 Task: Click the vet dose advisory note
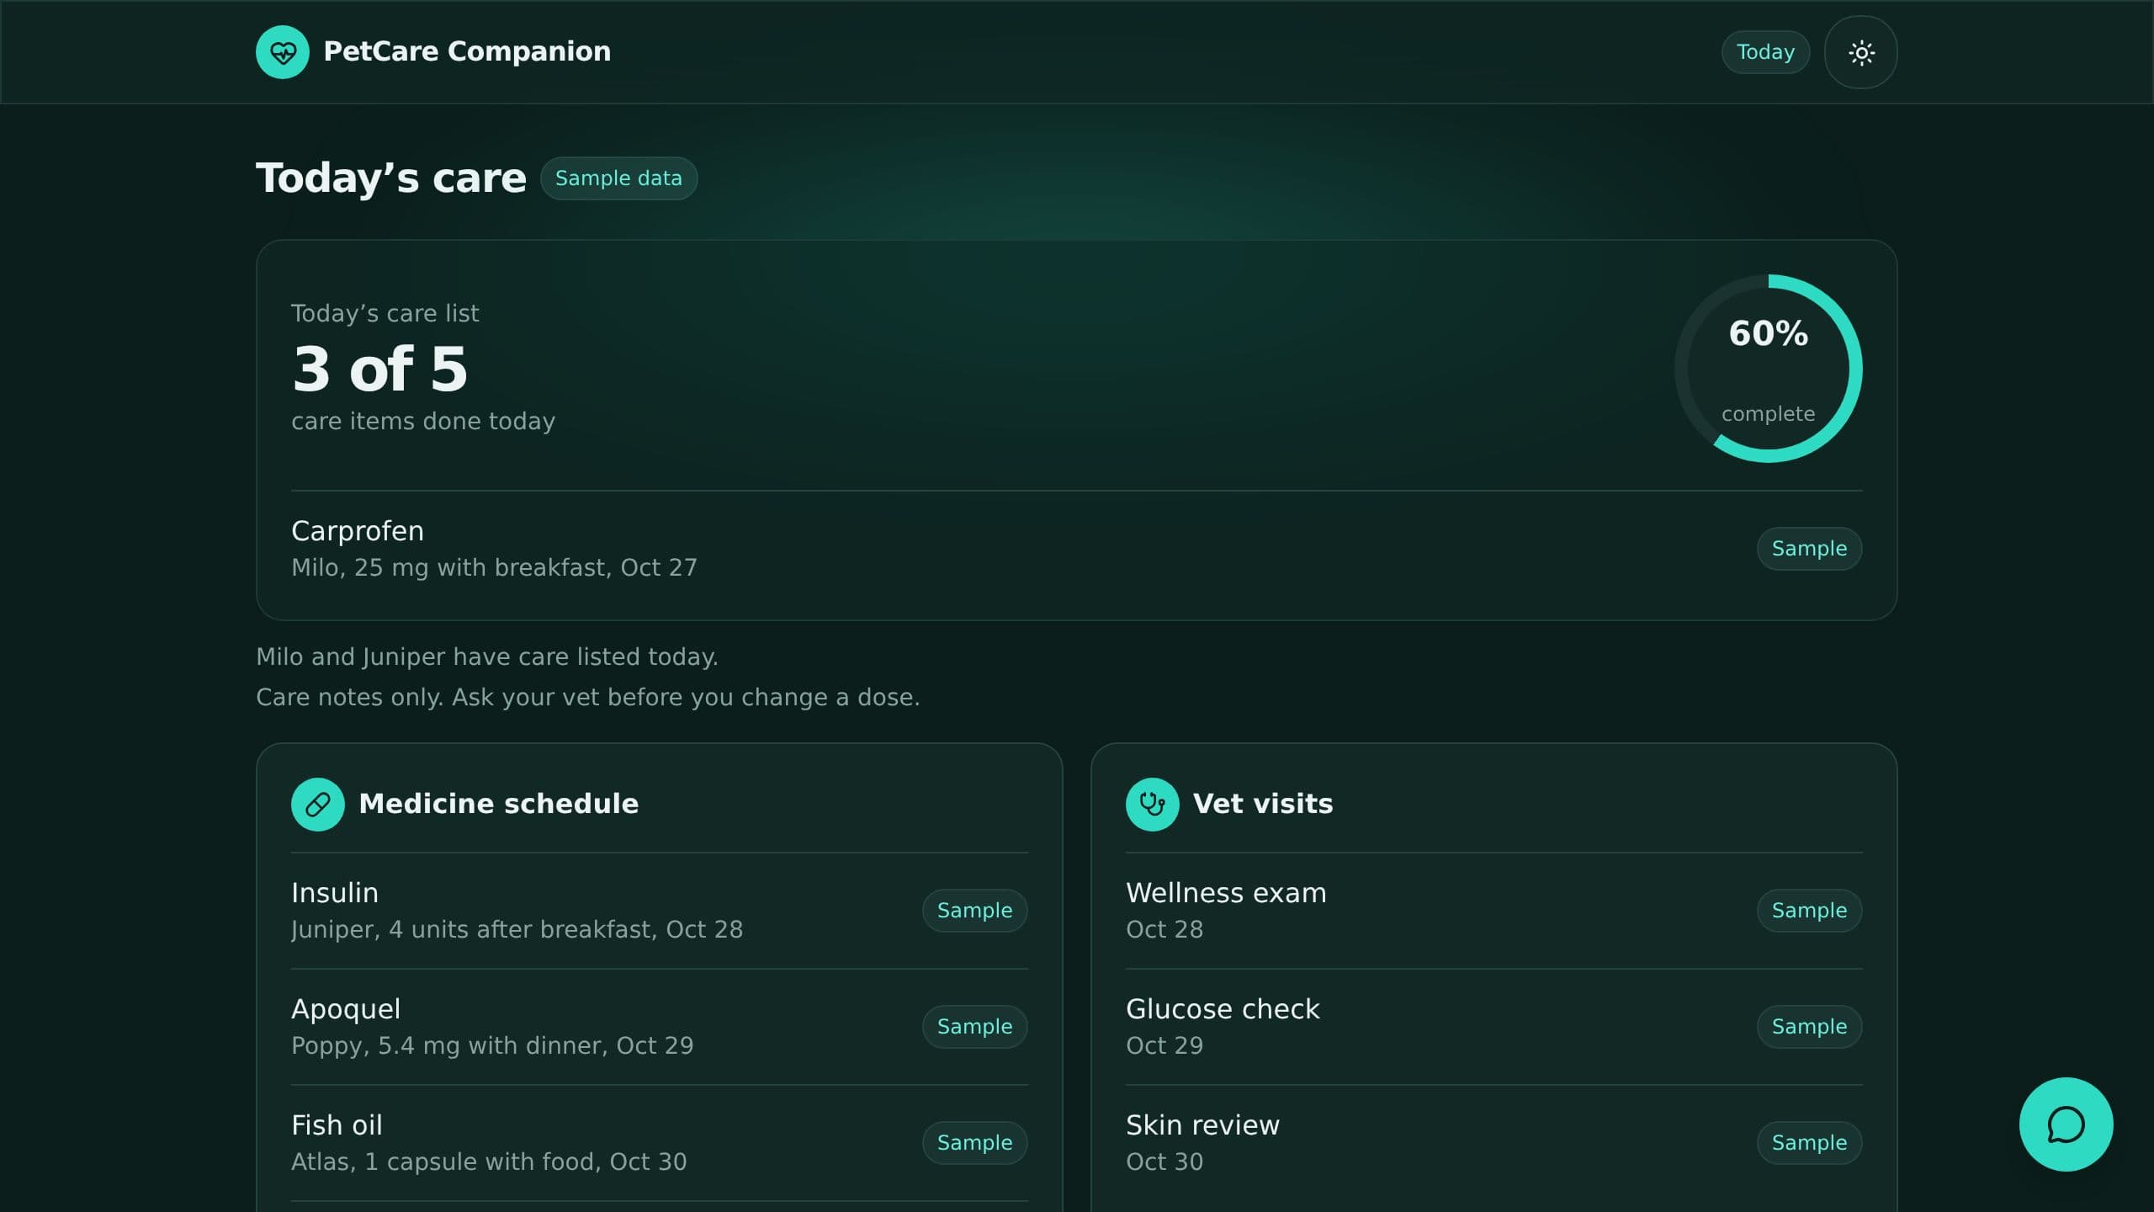tap(587, 698)
